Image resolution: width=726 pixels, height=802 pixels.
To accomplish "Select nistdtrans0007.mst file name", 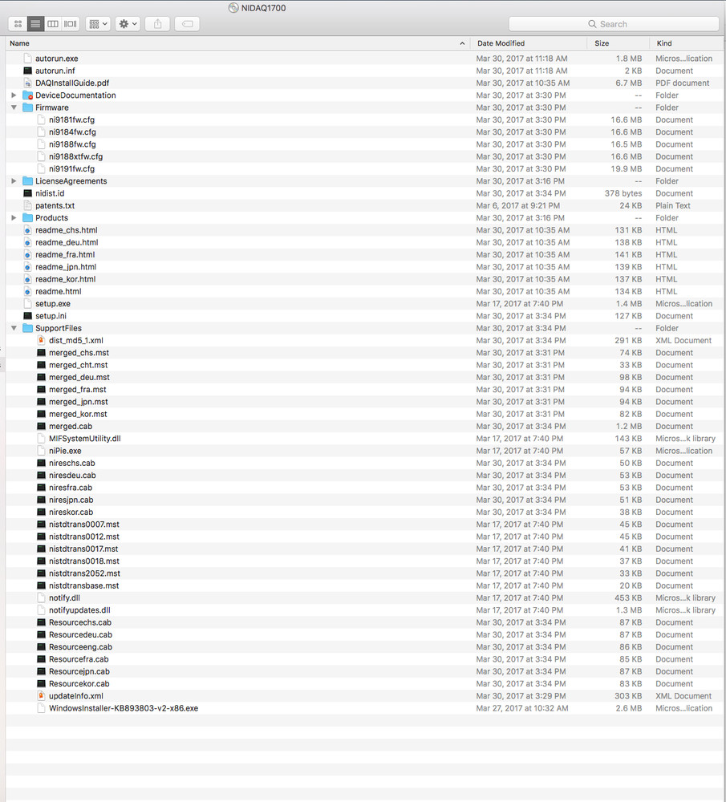I will coord(84,525).
